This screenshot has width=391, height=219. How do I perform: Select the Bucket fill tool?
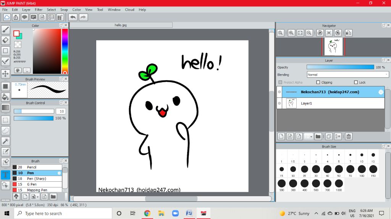pyautogui.click(x=5, y=97)
